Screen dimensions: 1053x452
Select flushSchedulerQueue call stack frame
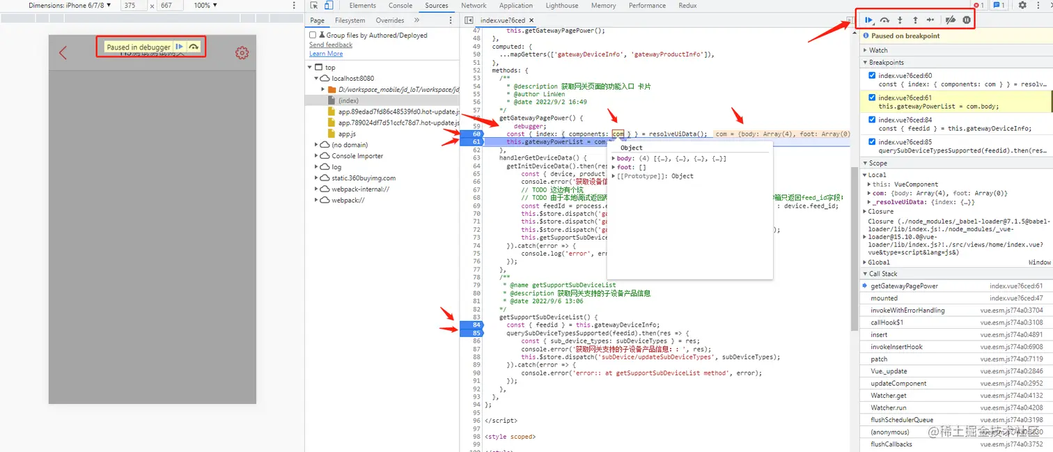click(957, 420)
